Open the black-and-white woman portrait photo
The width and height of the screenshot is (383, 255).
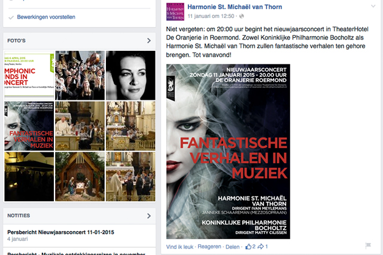[130, 75]
